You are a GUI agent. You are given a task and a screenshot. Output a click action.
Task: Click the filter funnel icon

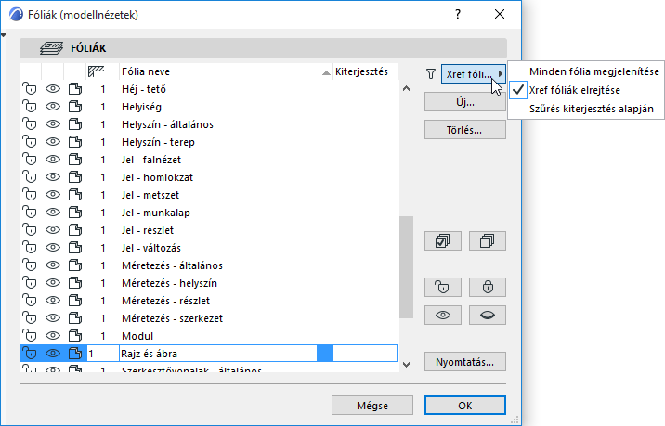coord(430,73)
